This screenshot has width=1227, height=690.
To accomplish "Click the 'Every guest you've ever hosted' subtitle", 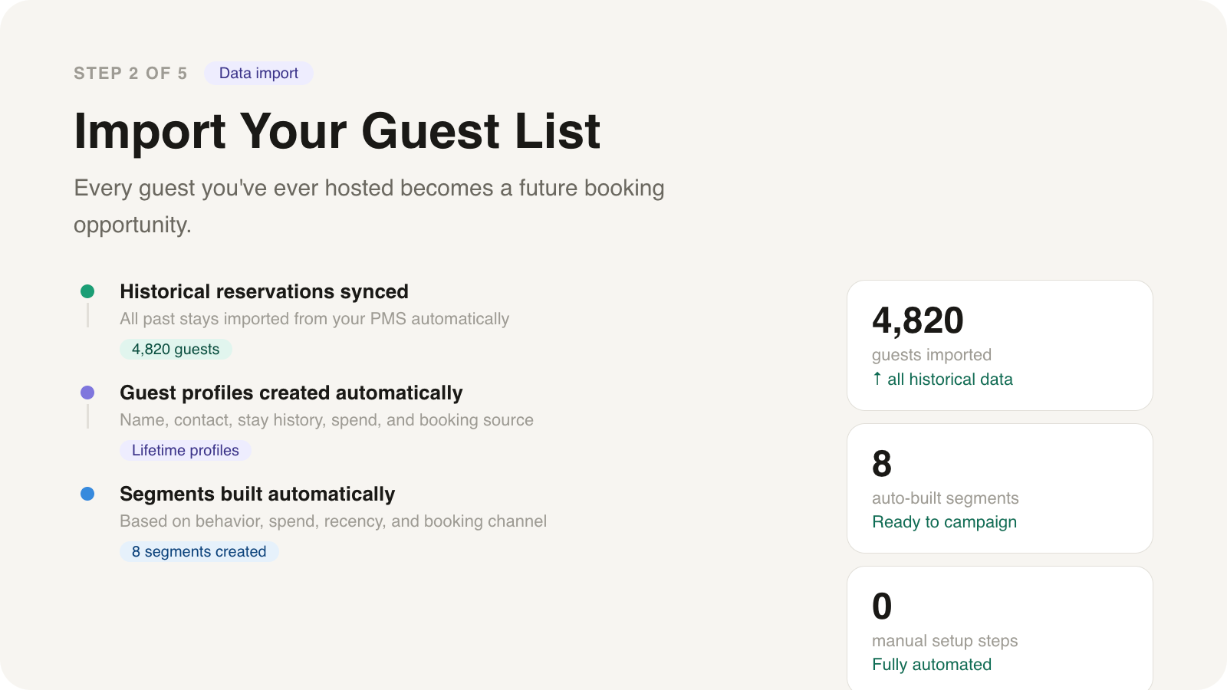I will tap(369, 206).
